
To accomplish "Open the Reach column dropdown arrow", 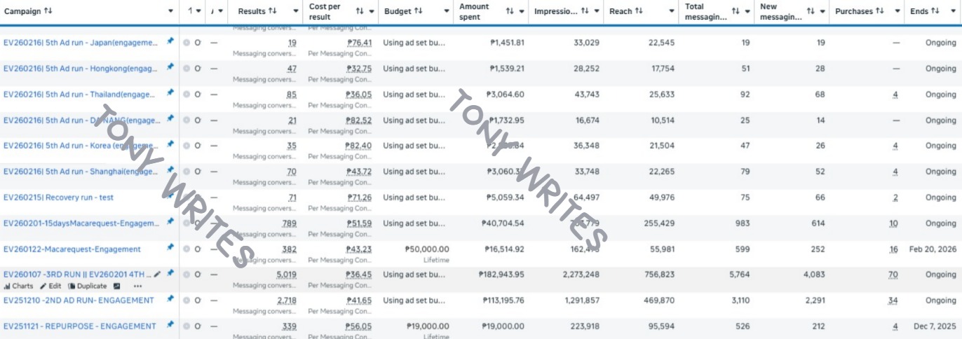I will pos(672,11).
